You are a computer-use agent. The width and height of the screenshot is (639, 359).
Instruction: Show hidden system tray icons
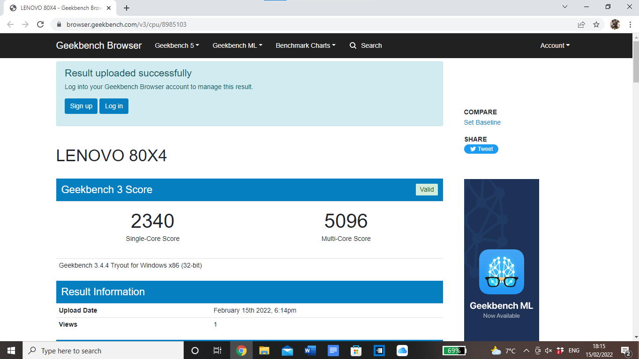526,351
